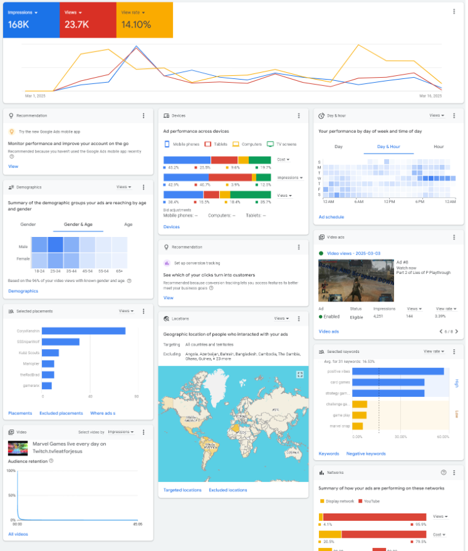The height and width of the screenshot is (551, 468).
Task: Open the top chart card's three-dot menu
Action: coord(454,11)
